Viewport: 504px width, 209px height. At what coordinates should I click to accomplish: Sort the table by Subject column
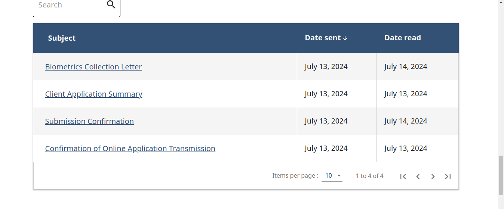(x=62, y=38)
